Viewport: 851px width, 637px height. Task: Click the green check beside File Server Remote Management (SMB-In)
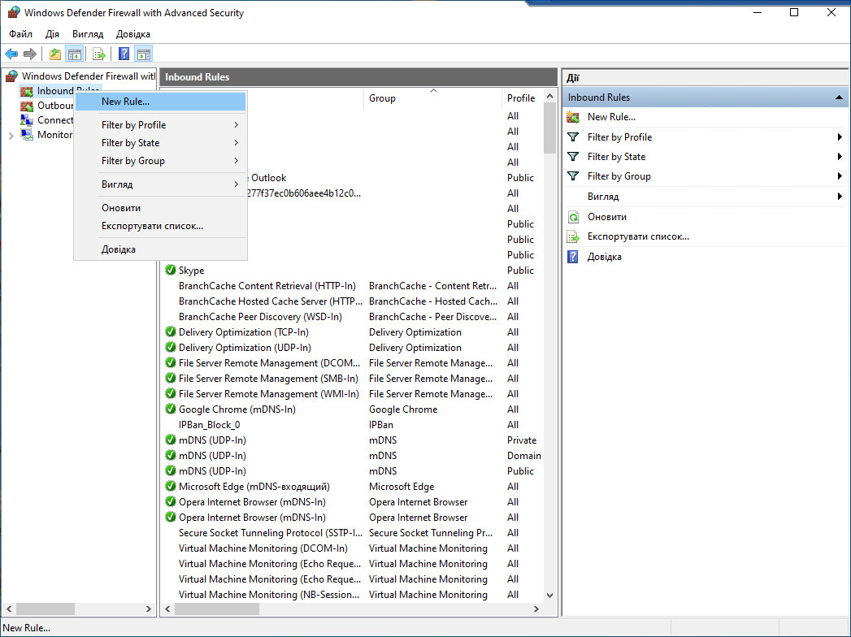pyautogui.click(x=171, y=378)
